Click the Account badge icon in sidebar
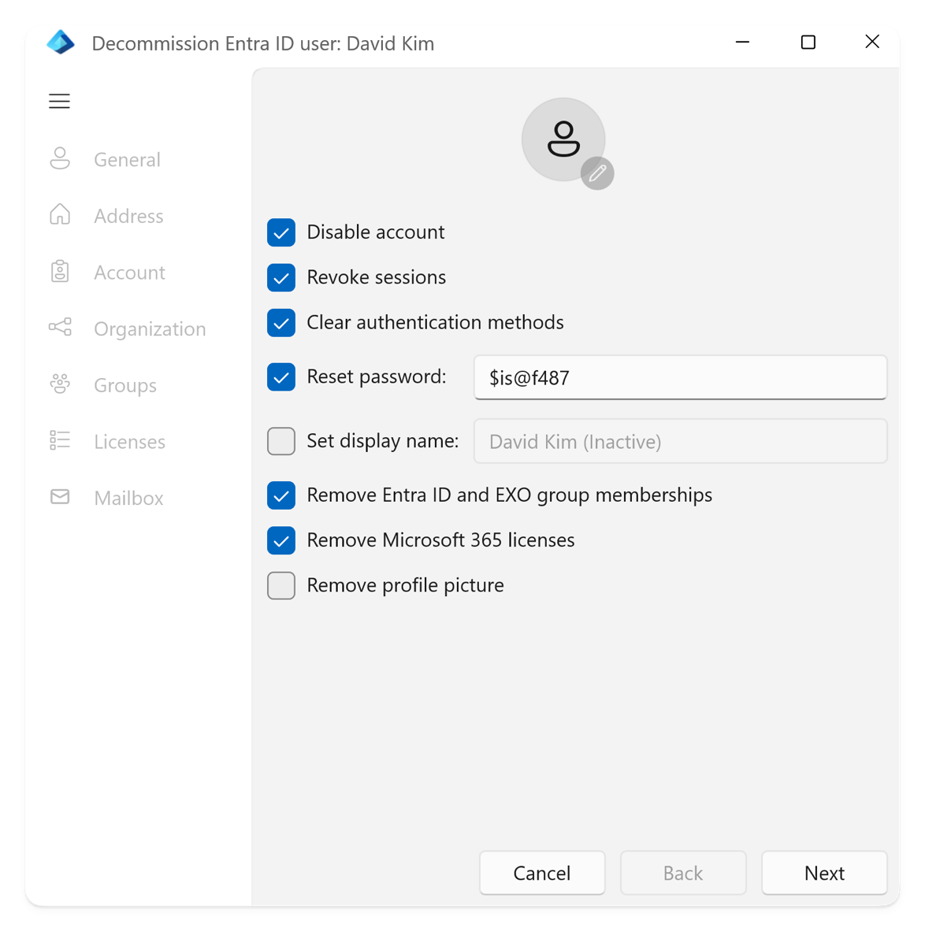 click(60, 271)
